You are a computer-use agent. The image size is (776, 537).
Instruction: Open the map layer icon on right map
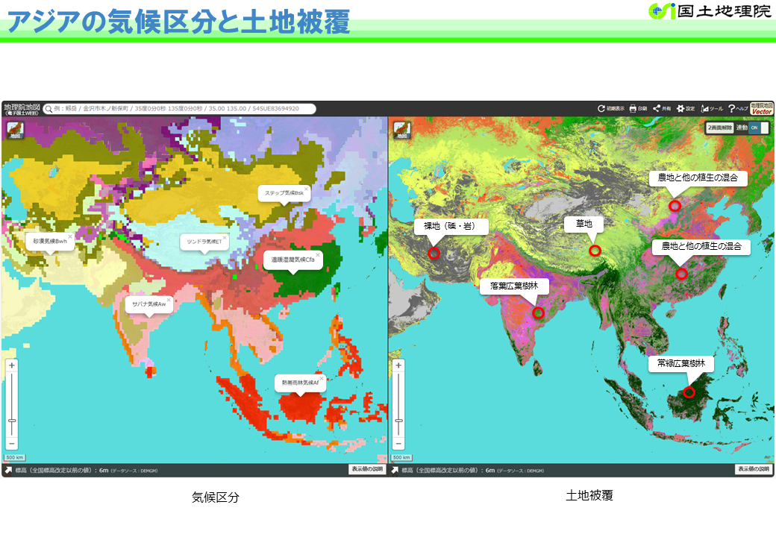click(x=402, y=130)
